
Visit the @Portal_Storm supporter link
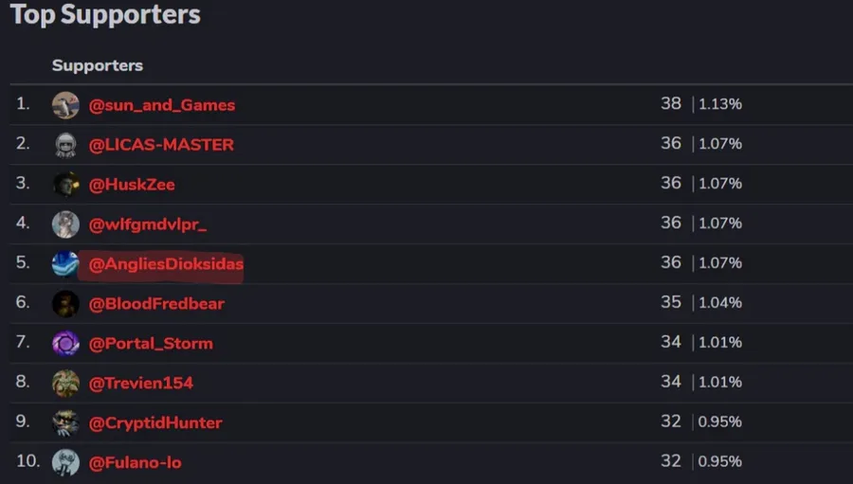tap(151, 343)
